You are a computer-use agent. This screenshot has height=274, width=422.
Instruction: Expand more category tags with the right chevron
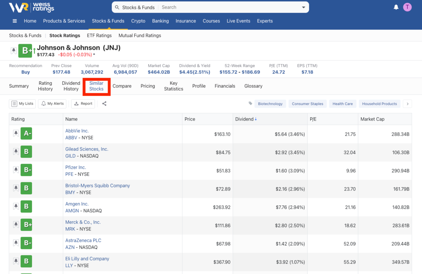[408, 104]
